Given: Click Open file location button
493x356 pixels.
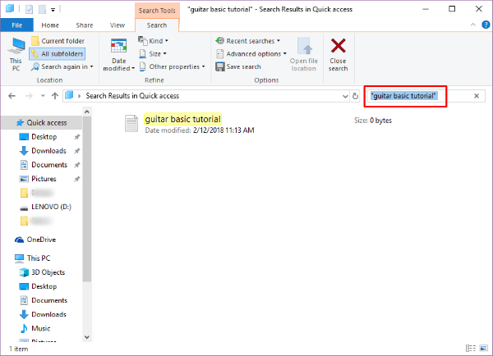Looking at the screenshot, I should [304, 54].
